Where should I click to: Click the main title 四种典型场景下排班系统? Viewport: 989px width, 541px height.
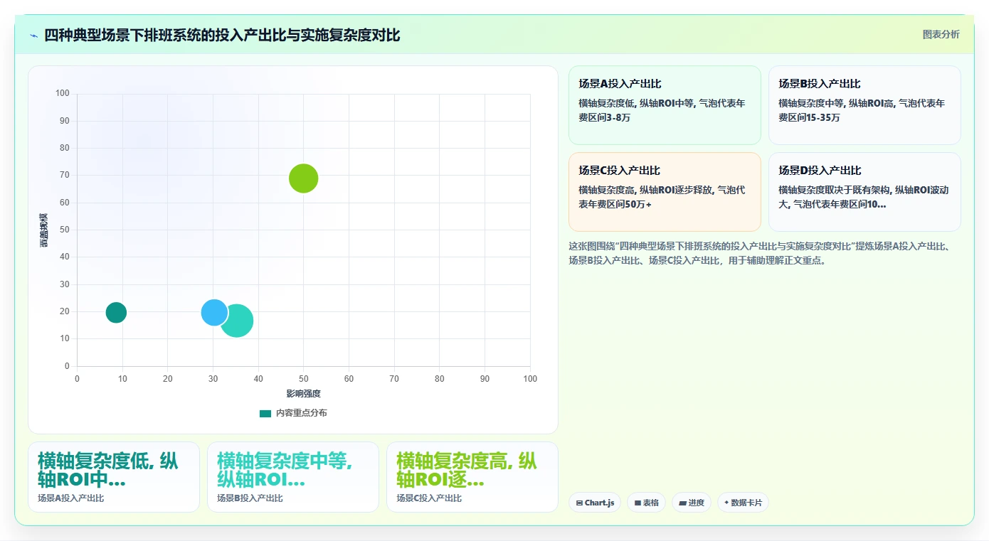[x=222, y=35]
